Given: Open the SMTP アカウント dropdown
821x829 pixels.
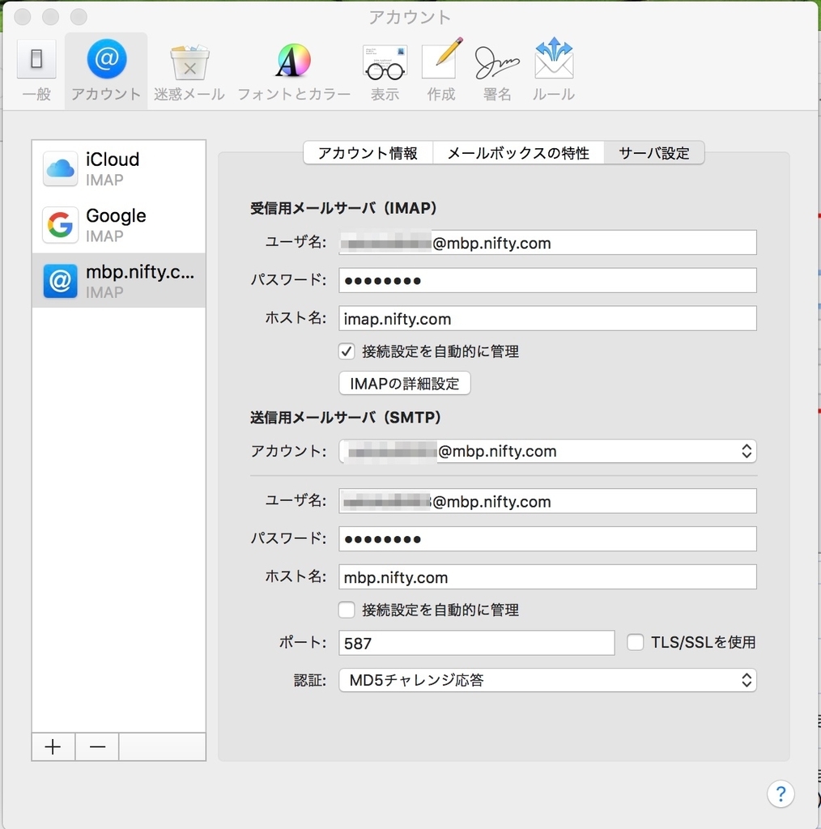Looking at the screenshot, I should (547, 451).
